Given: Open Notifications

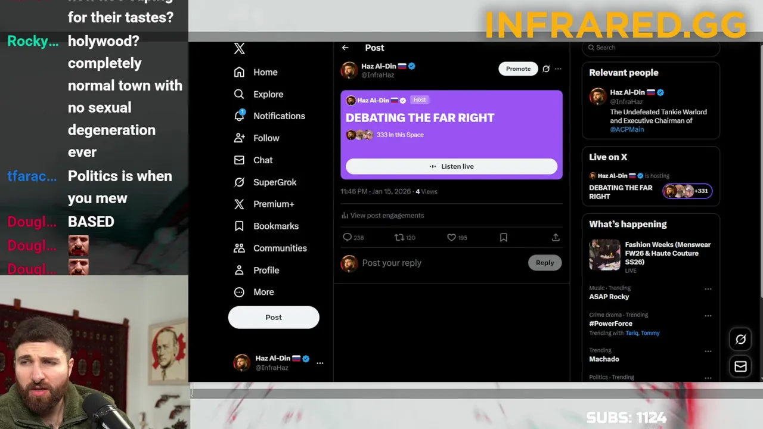Looking at the screenshot, I should point(269,116).
